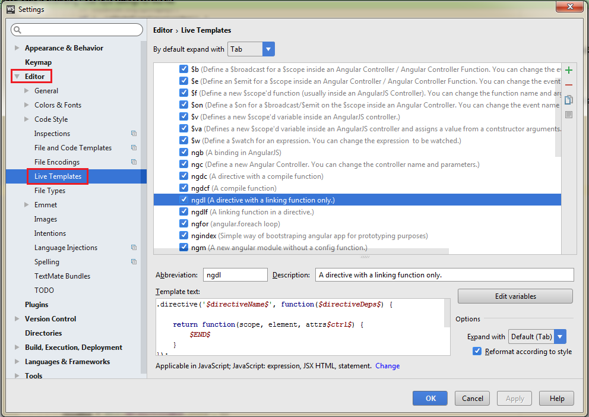
Task: Click the settings search field
Action: coord(77,29)
